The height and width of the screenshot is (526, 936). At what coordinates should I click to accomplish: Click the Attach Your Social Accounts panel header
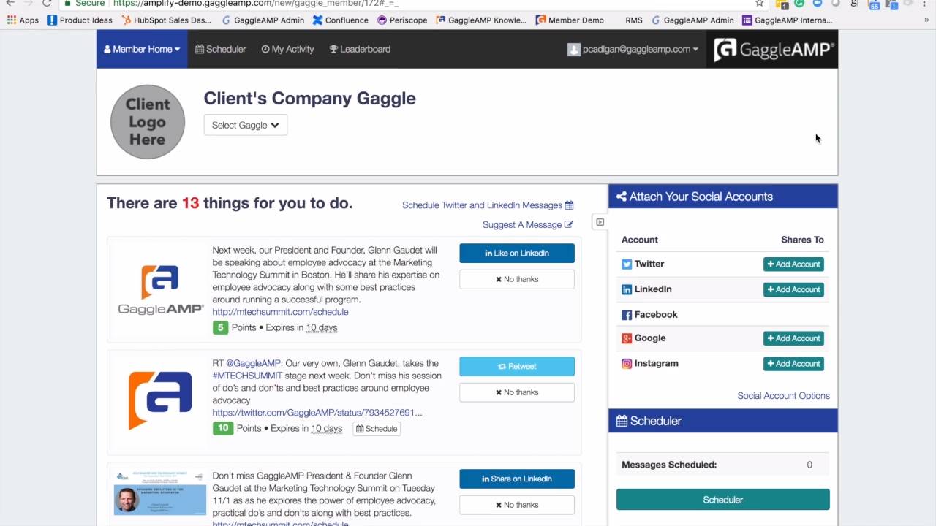tap(723, 197)
